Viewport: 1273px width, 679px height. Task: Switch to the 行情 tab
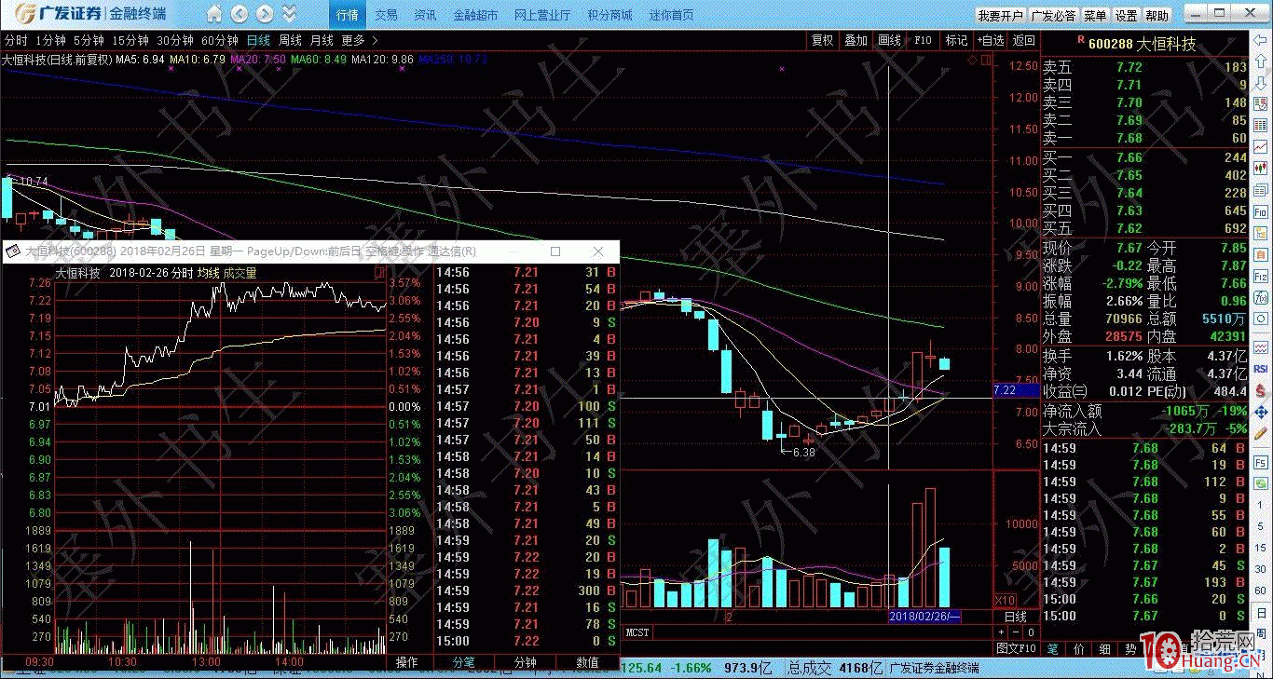tap(347, 15)
